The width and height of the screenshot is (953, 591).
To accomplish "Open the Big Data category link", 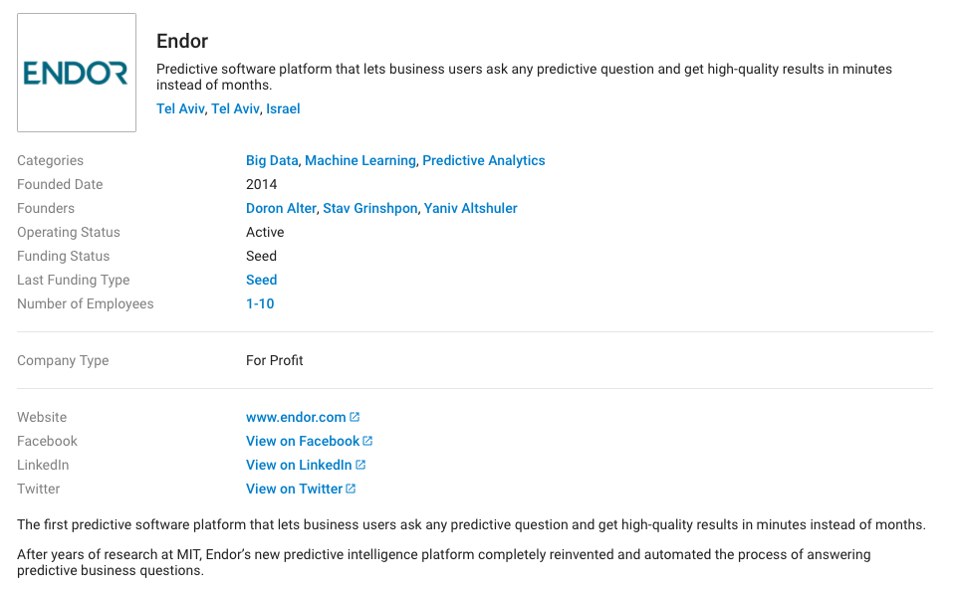I will coord(272,160).
